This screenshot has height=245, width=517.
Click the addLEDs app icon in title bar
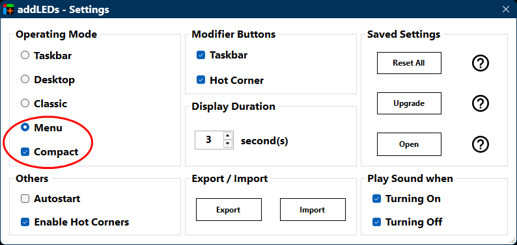[x=8, y=9]
